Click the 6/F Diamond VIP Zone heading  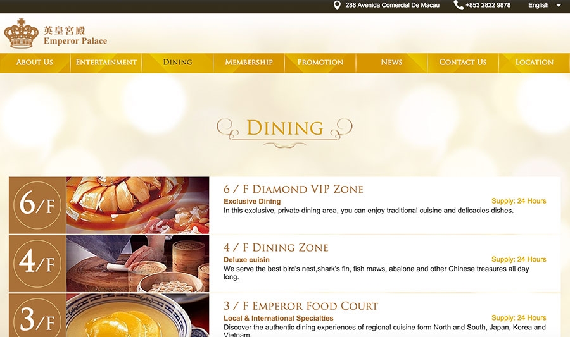293,189
